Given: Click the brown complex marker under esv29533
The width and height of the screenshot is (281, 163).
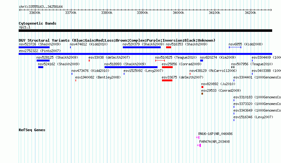Looking at the screenshot, I should [202, 94].
